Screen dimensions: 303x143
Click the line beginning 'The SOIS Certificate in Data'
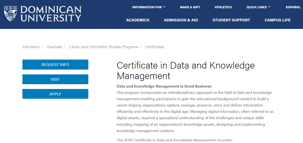(175, 140)
